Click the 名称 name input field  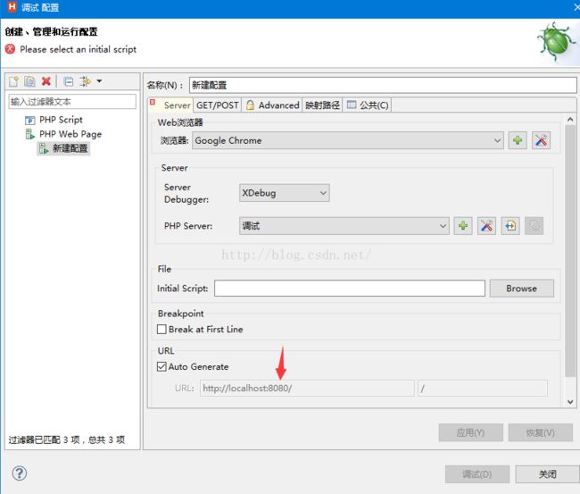click(x=383, y=85)
